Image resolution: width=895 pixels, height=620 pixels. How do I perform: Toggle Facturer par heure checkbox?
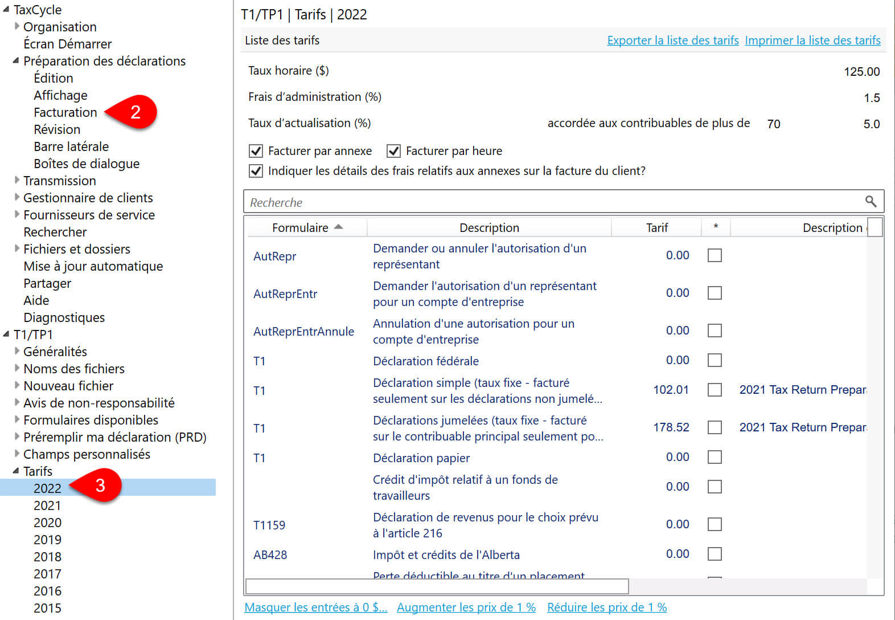(x=393, y=151)
